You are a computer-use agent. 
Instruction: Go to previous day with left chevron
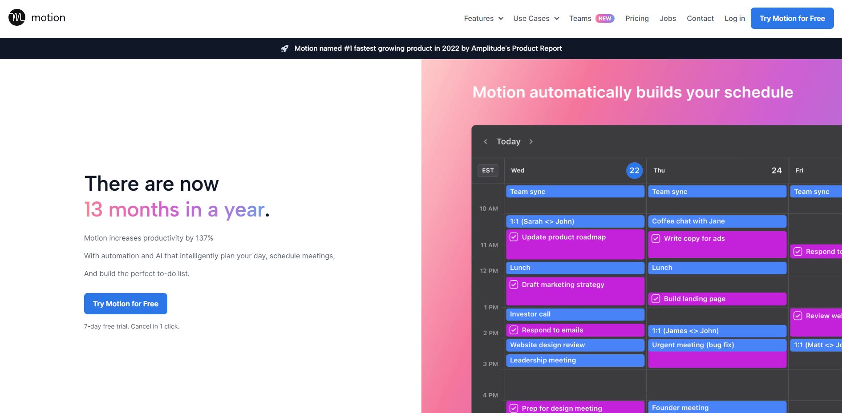[486, 141]
